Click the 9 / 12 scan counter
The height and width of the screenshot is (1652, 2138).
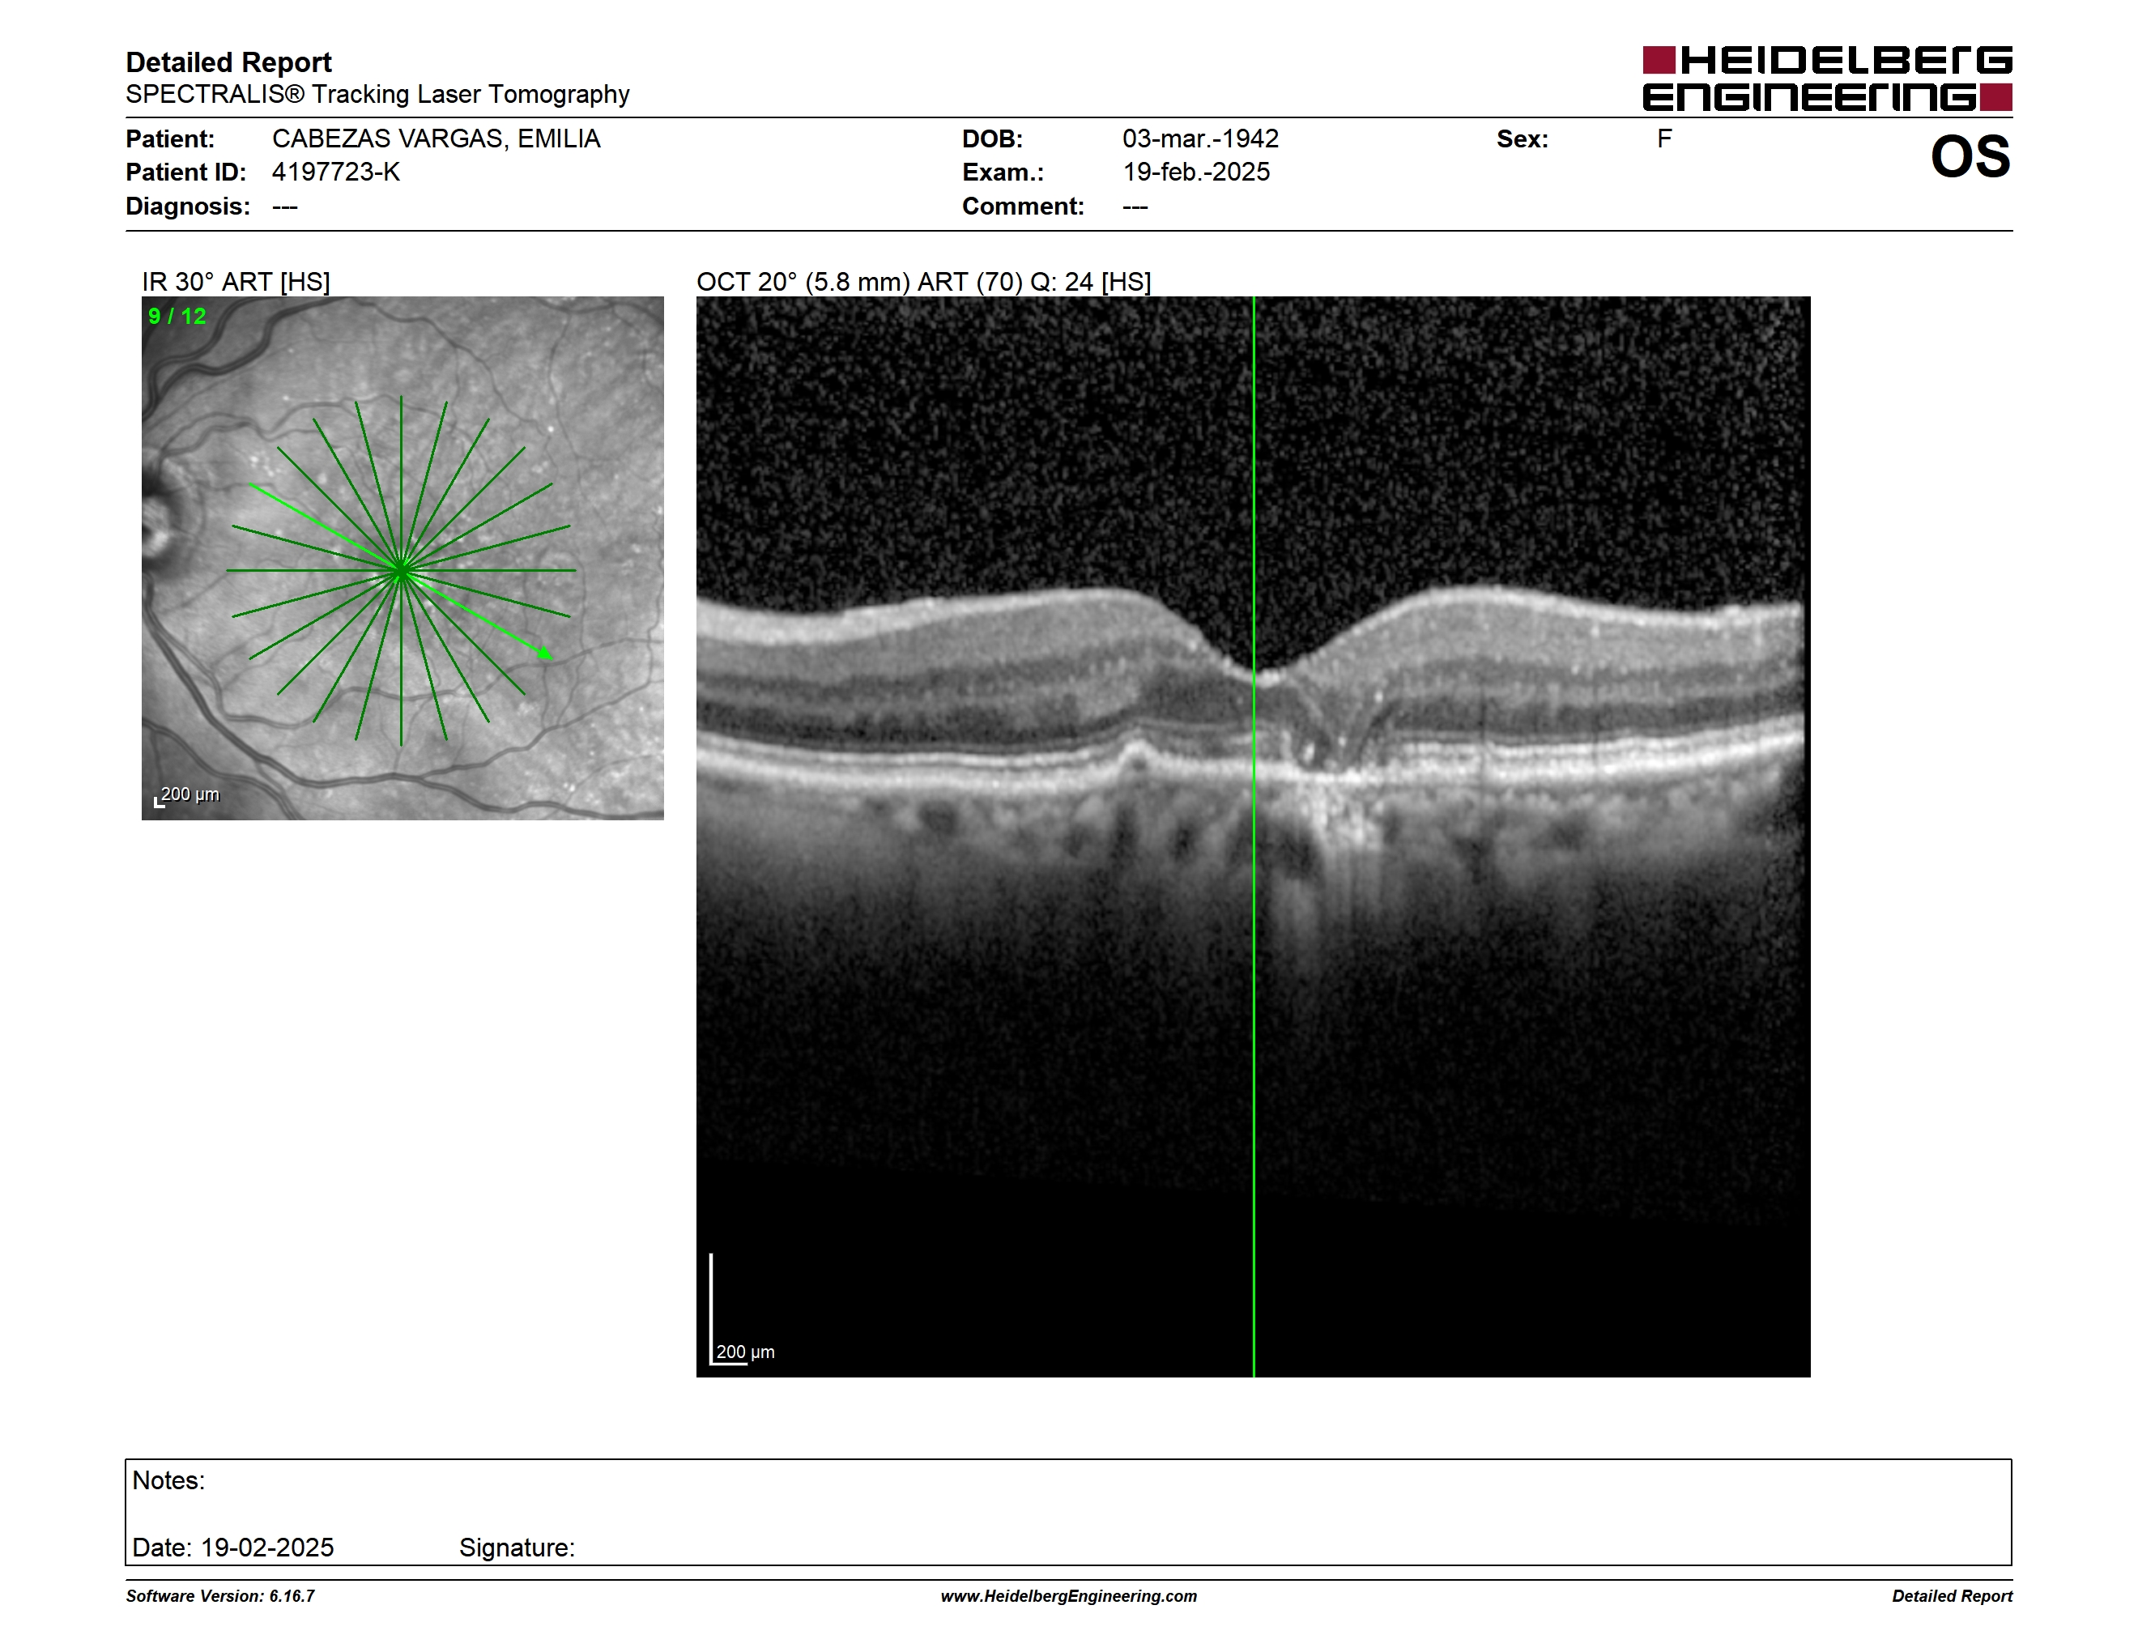pos(177,316)
